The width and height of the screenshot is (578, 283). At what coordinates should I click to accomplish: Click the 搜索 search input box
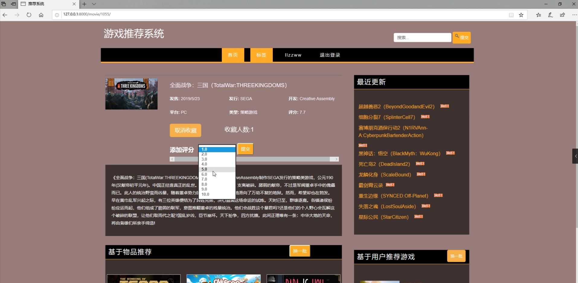(422, 37)
